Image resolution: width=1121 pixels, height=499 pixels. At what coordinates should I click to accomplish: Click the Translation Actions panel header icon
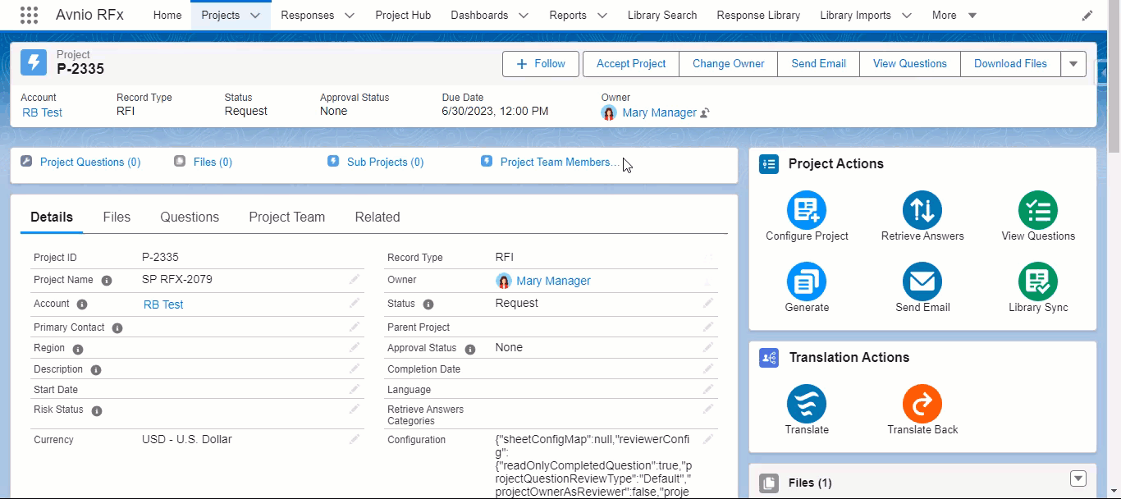(x=769, y=358)
